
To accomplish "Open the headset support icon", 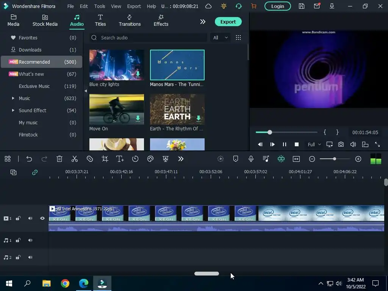I will coord(239,6).
